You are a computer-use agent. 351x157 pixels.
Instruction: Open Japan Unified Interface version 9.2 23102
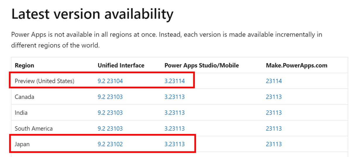110,144
